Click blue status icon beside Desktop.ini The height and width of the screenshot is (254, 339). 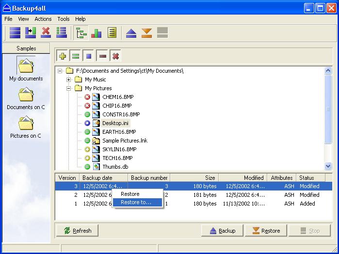[87, 123]
